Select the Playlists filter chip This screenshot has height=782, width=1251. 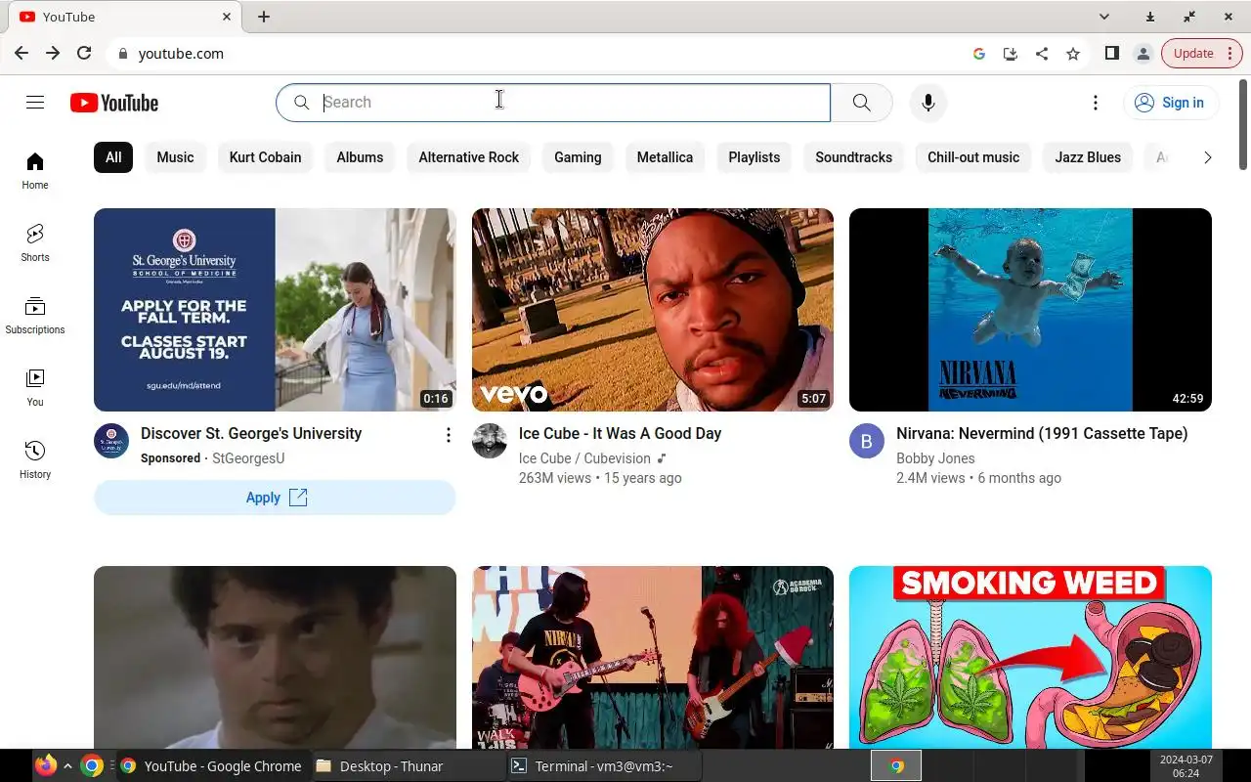pyautogui.click(x=755, y=157)
